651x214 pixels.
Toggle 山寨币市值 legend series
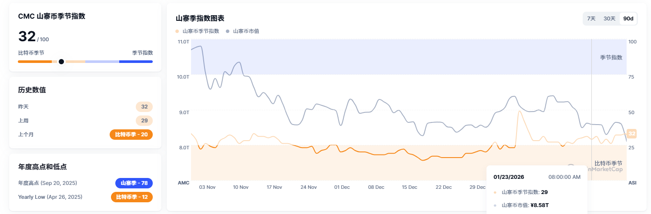(x=246, y=31)
